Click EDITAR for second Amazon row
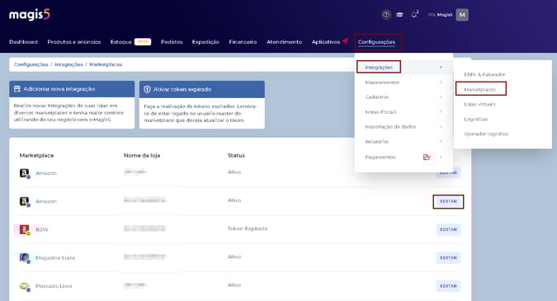This screenshot has height=301, width=557. pos(448,201)
